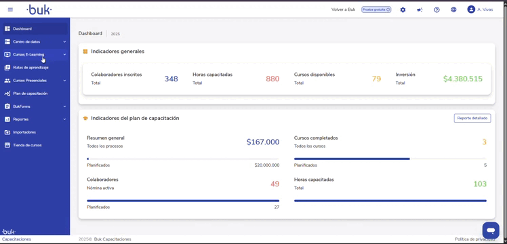Click the Cursos Presenciales icon
507x244 pixels.
[7, 81]
